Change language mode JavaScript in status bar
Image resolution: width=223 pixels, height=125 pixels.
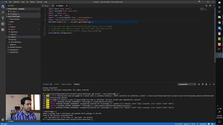(203, 124)
